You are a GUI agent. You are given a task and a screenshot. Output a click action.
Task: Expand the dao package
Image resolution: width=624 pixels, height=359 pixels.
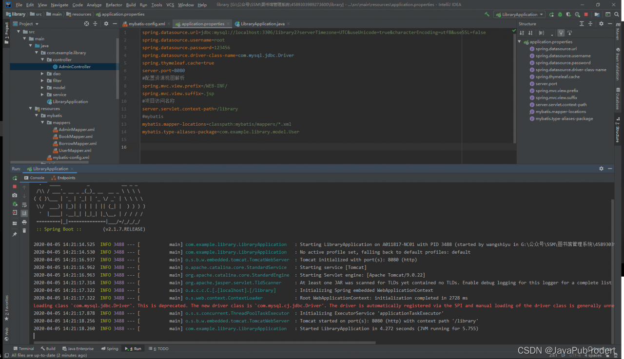point(43,74)
